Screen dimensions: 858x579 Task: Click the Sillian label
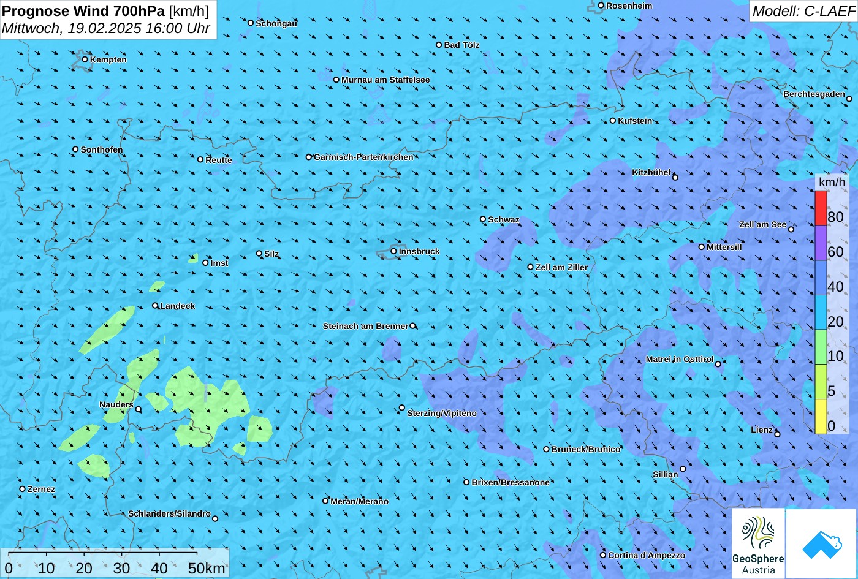click(666, 474)
